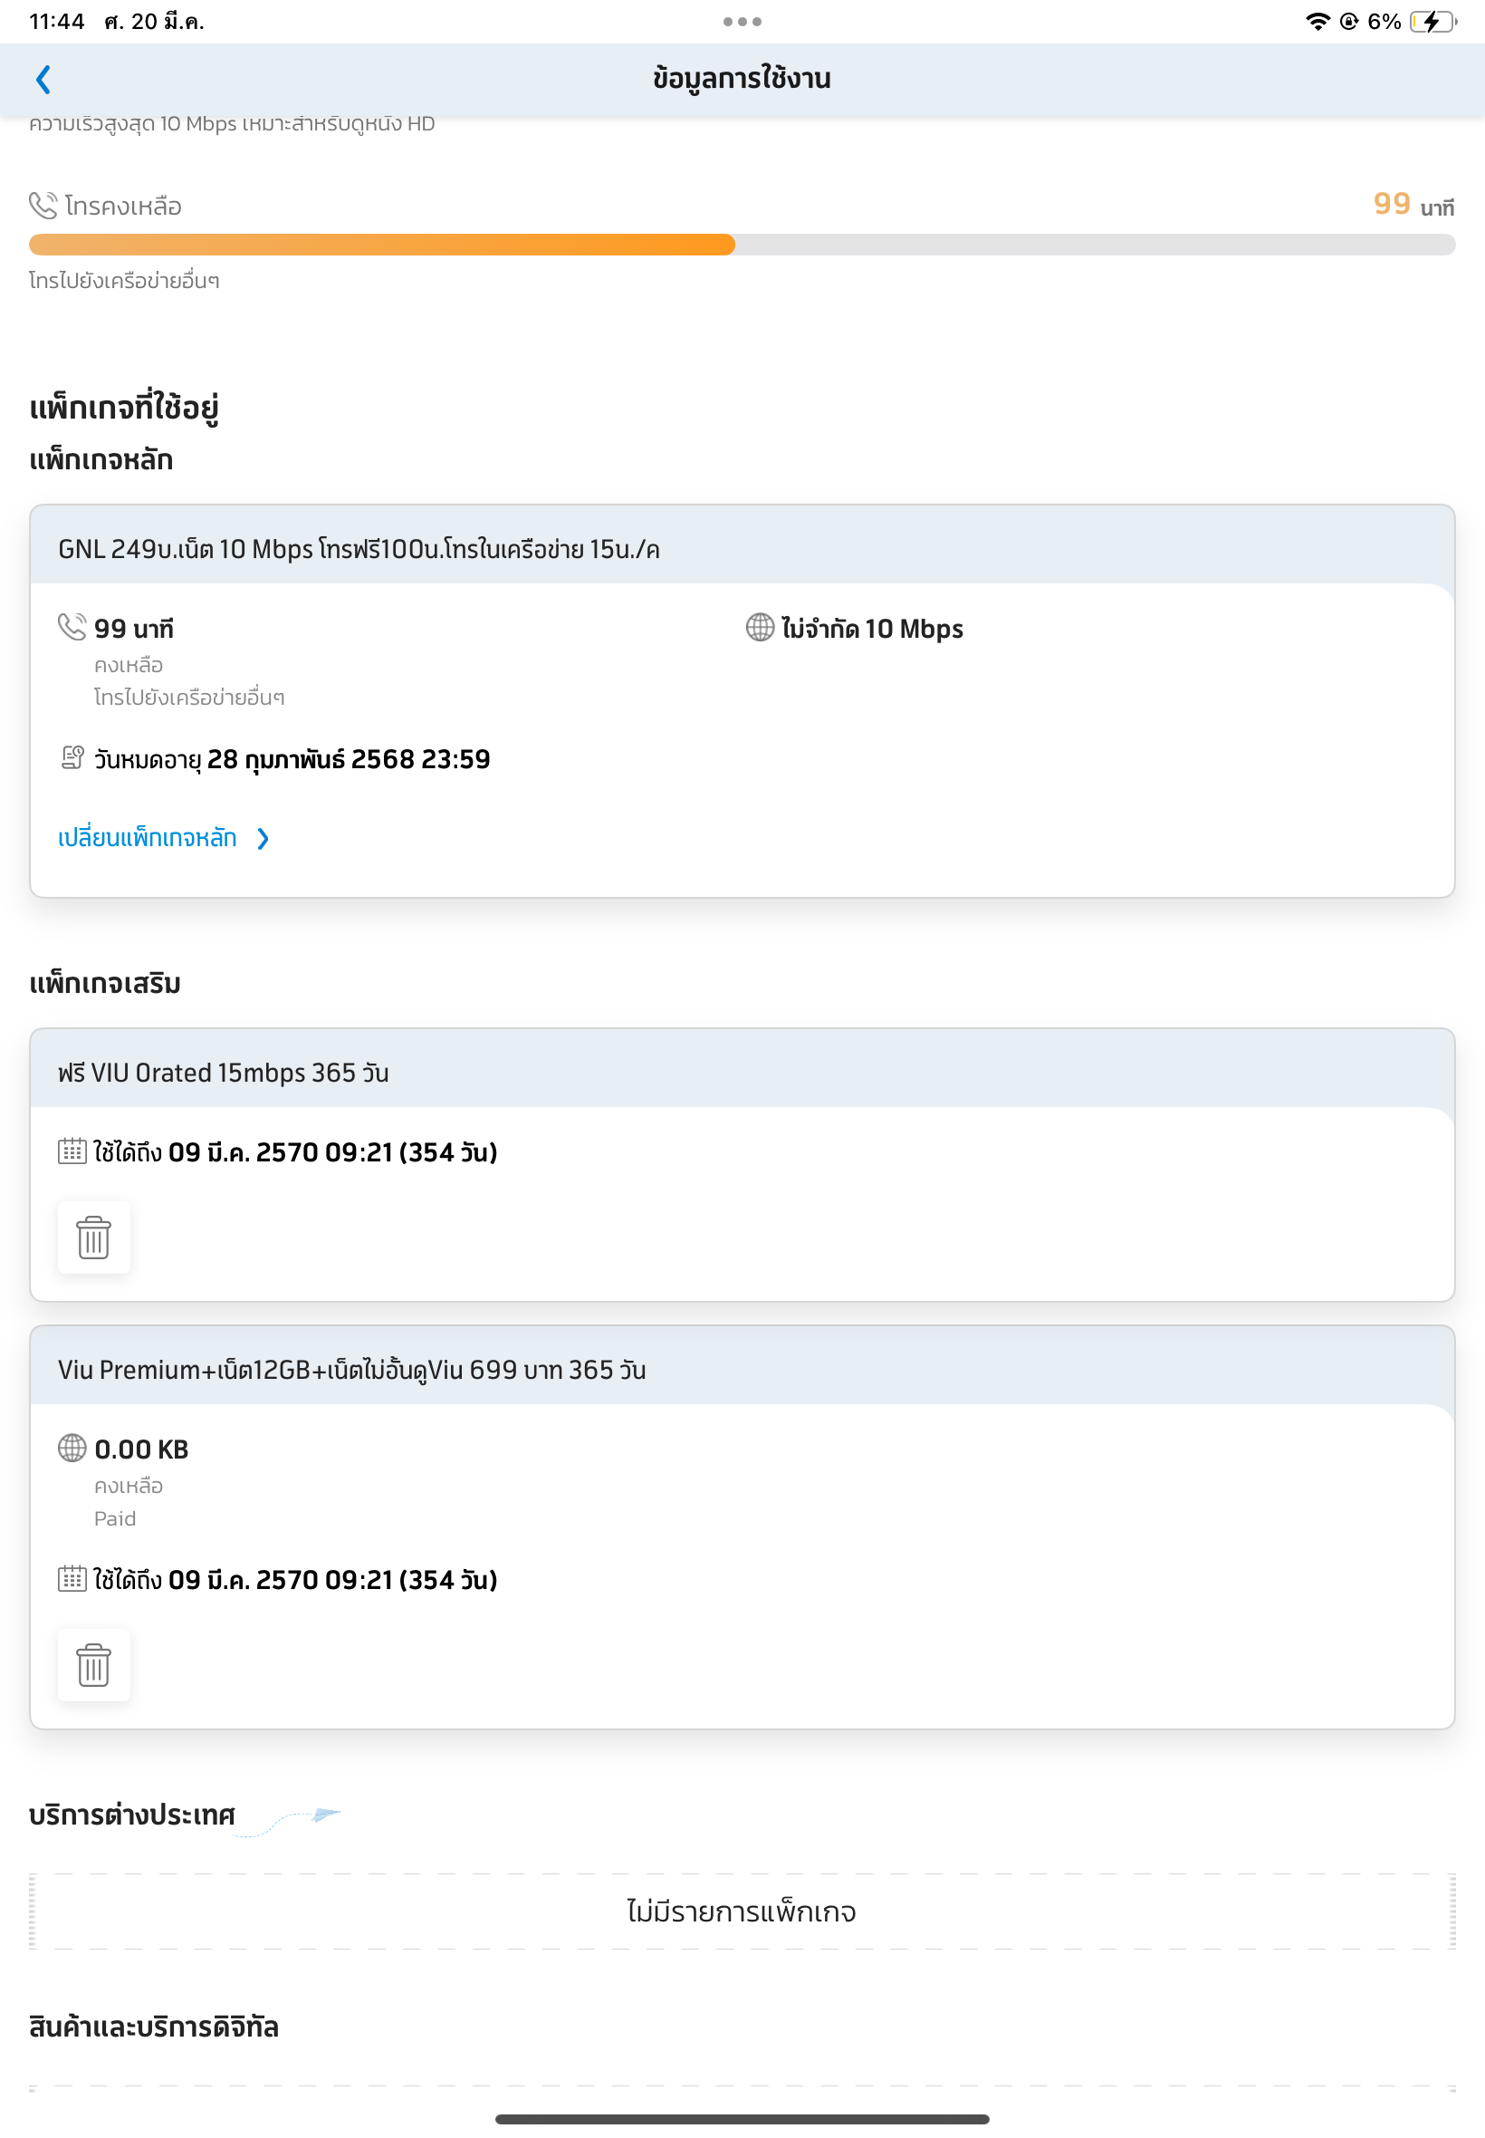Tap the battery indicator in status bar
This screenshot has width=1485, height=2138.
(x=1431, y=22)
